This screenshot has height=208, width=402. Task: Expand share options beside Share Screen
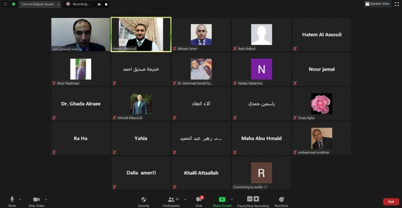(x=232, y=199)
